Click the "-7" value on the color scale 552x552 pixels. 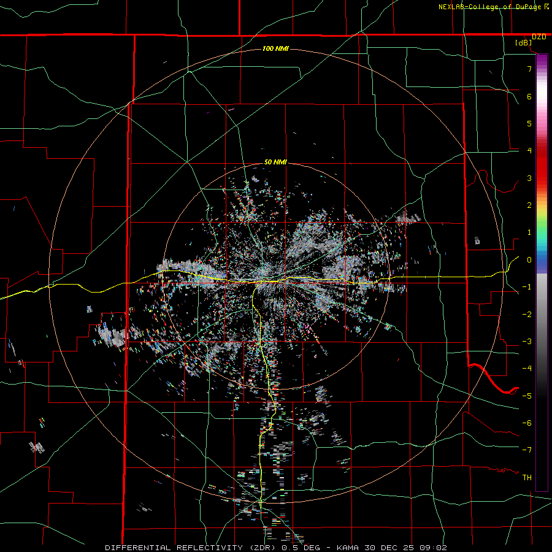point(527,450)
